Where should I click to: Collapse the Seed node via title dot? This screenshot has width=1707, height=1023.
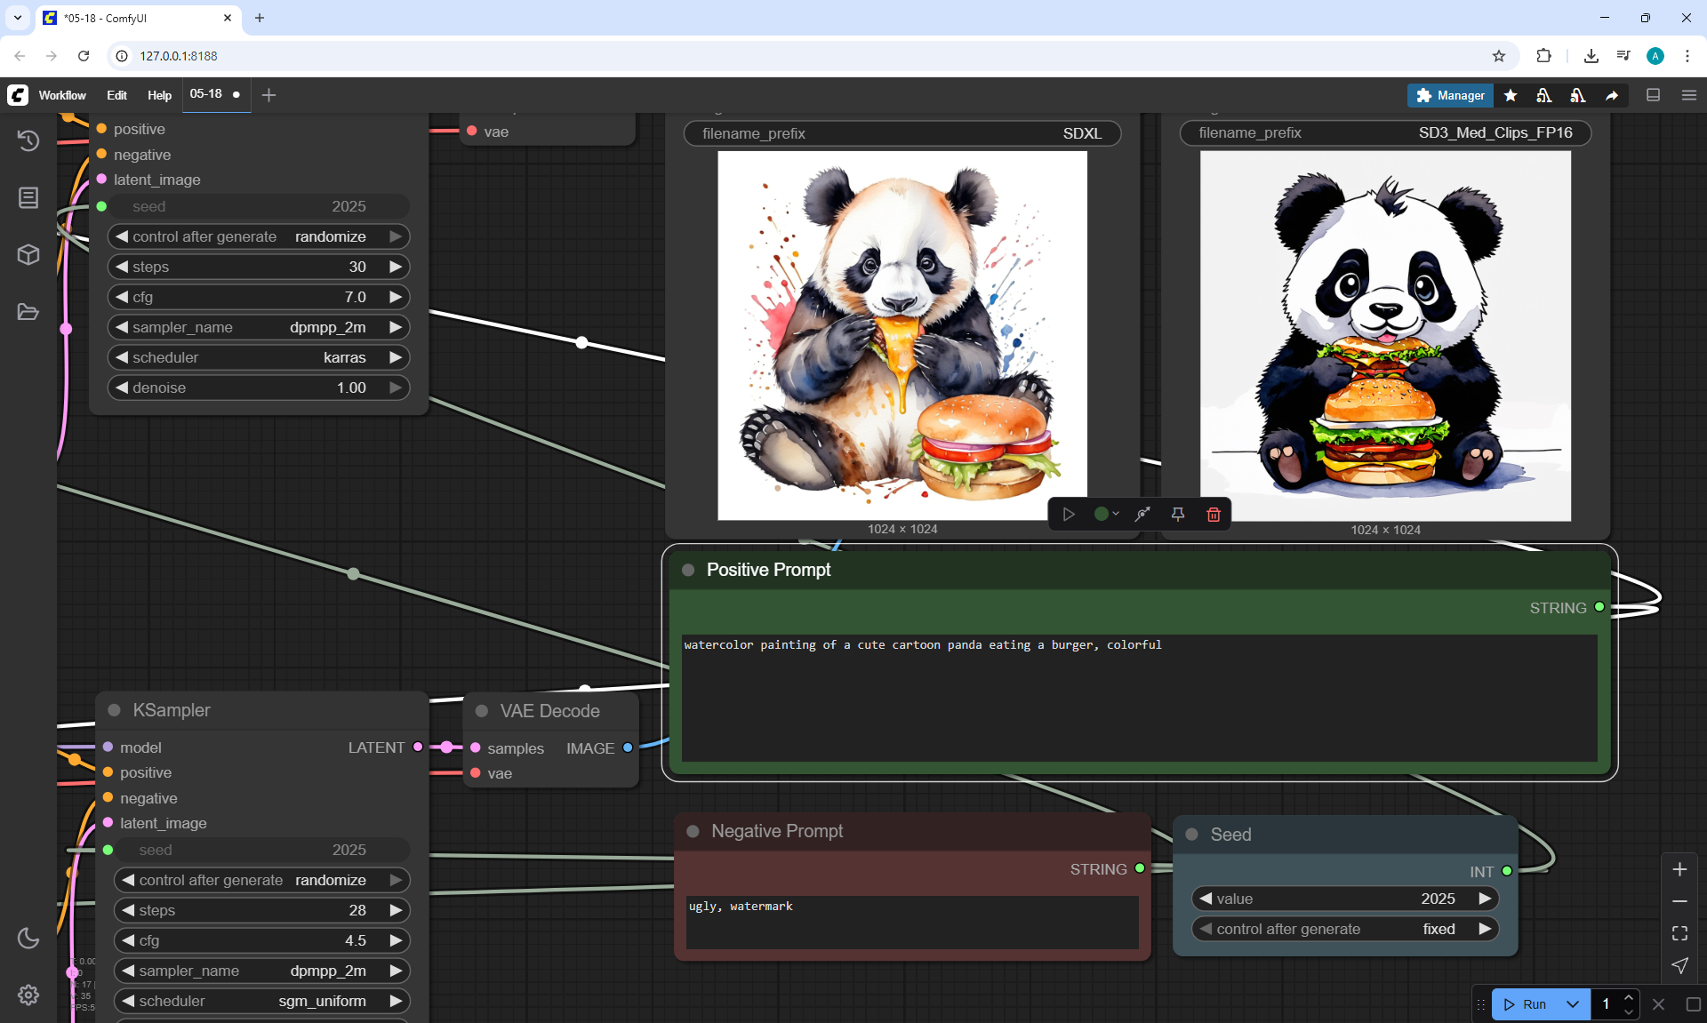(1192, 835)
